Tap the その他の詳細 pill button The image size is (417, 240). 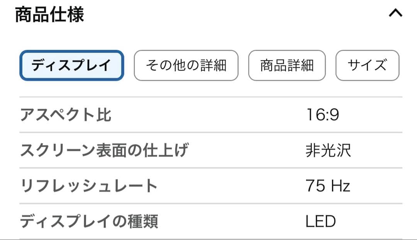(186, 65)
